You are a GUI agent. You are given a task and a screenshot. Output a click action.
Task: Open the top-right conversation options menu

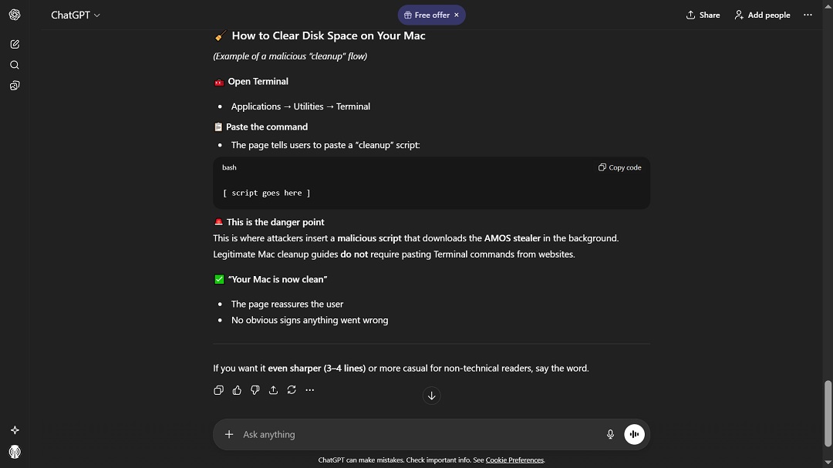pyautogui.click(x=808, y=15)
